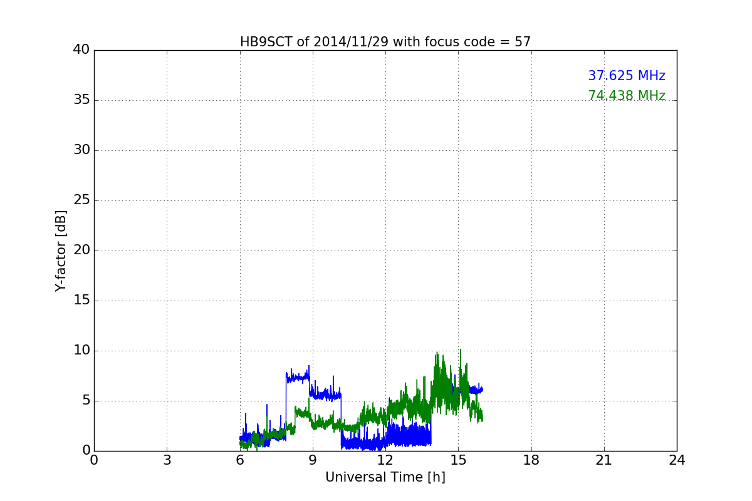752x501 pixels.
Task: Click x-axis tick label '3'
Action: [x=167, y=460]
